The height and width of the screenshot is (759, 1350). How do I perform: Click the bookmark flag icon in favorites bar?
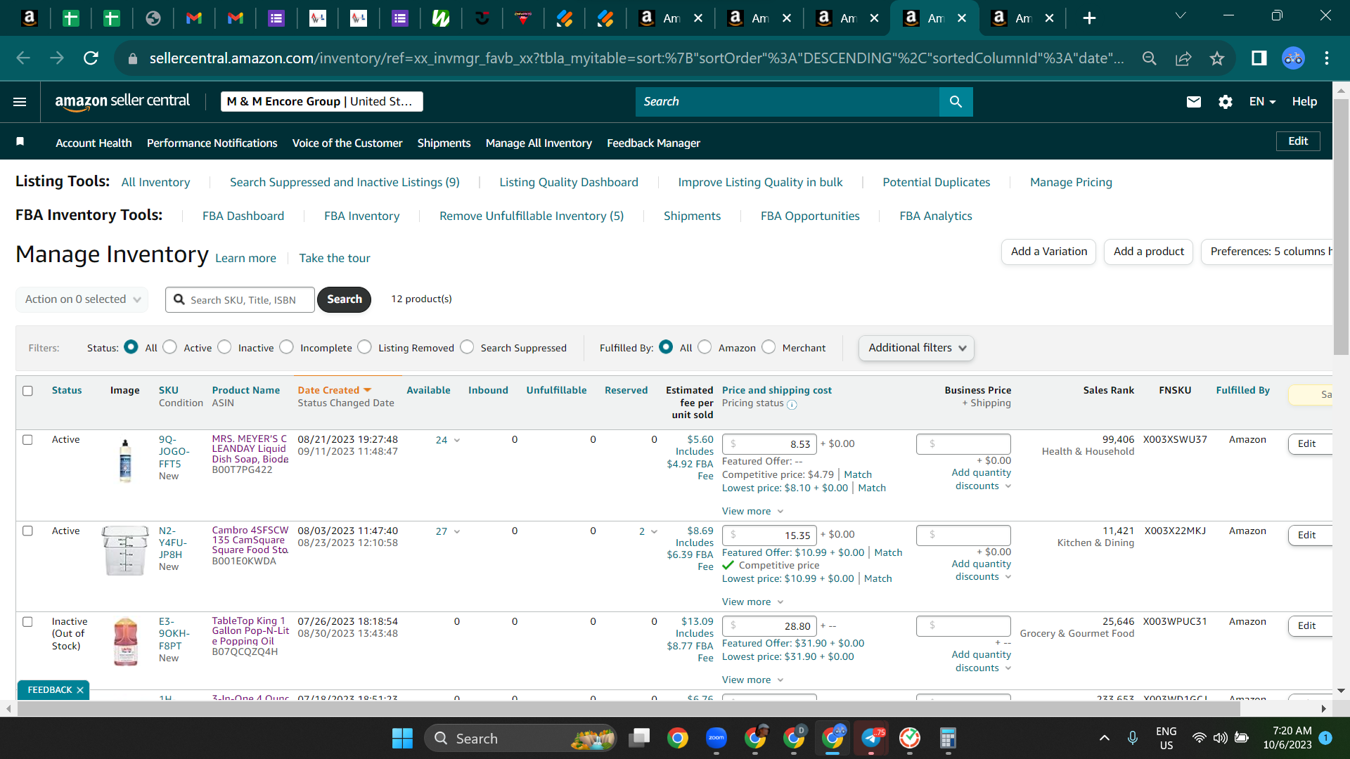point(20,142)
